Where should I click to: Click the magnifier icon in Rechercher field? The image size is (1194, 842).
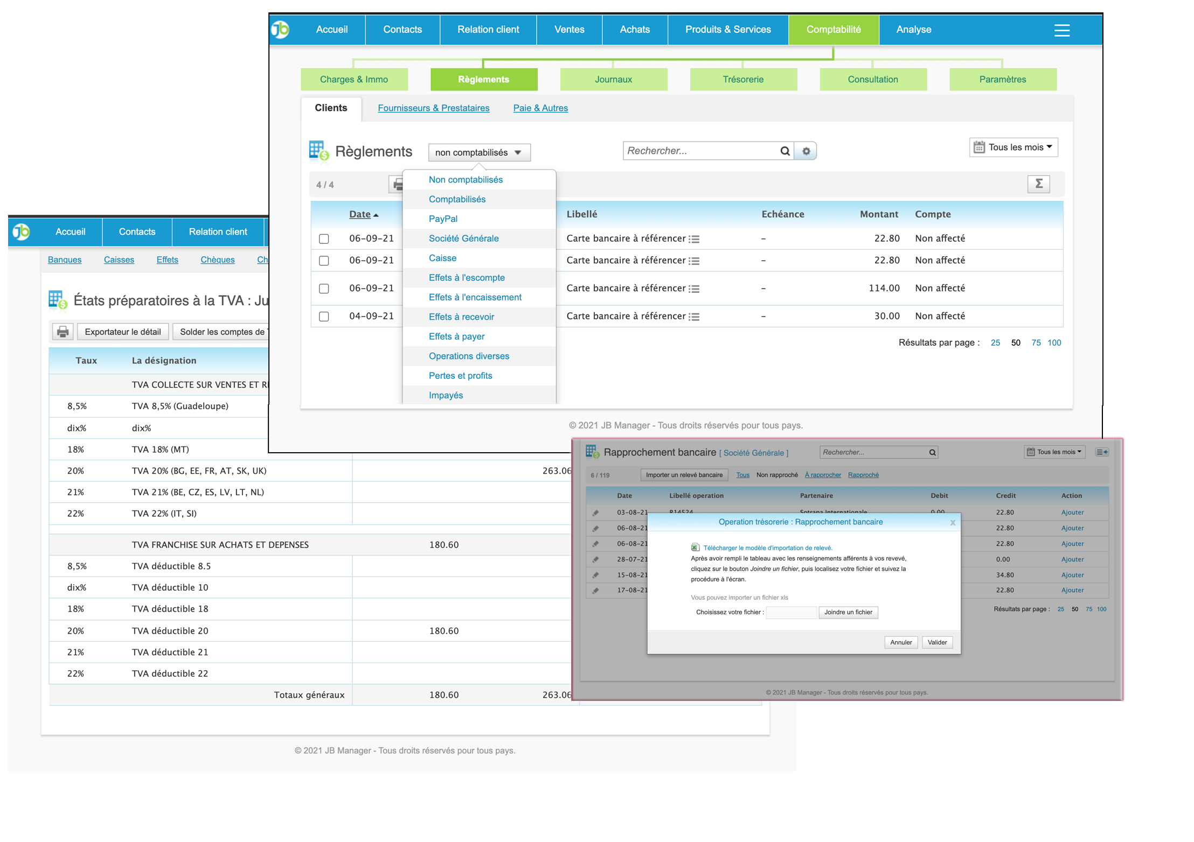coord(785,151)
